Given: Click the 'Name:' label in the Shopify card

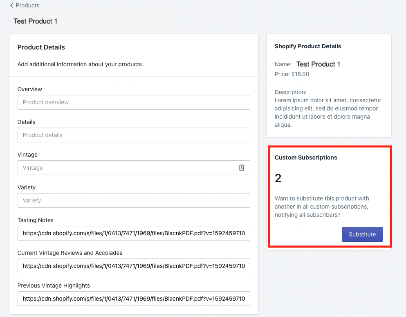Looking at the screenshot, I should tap(283, 64).
